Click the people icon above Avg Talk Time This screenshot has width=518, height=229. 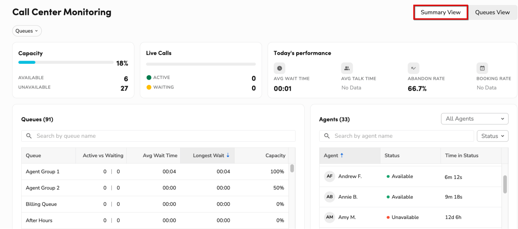347,68
